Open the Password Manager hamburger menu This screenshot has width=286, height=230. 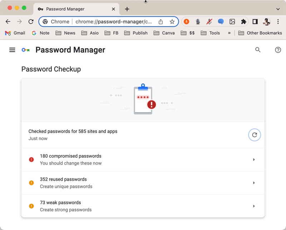click(x=12, y=50)
